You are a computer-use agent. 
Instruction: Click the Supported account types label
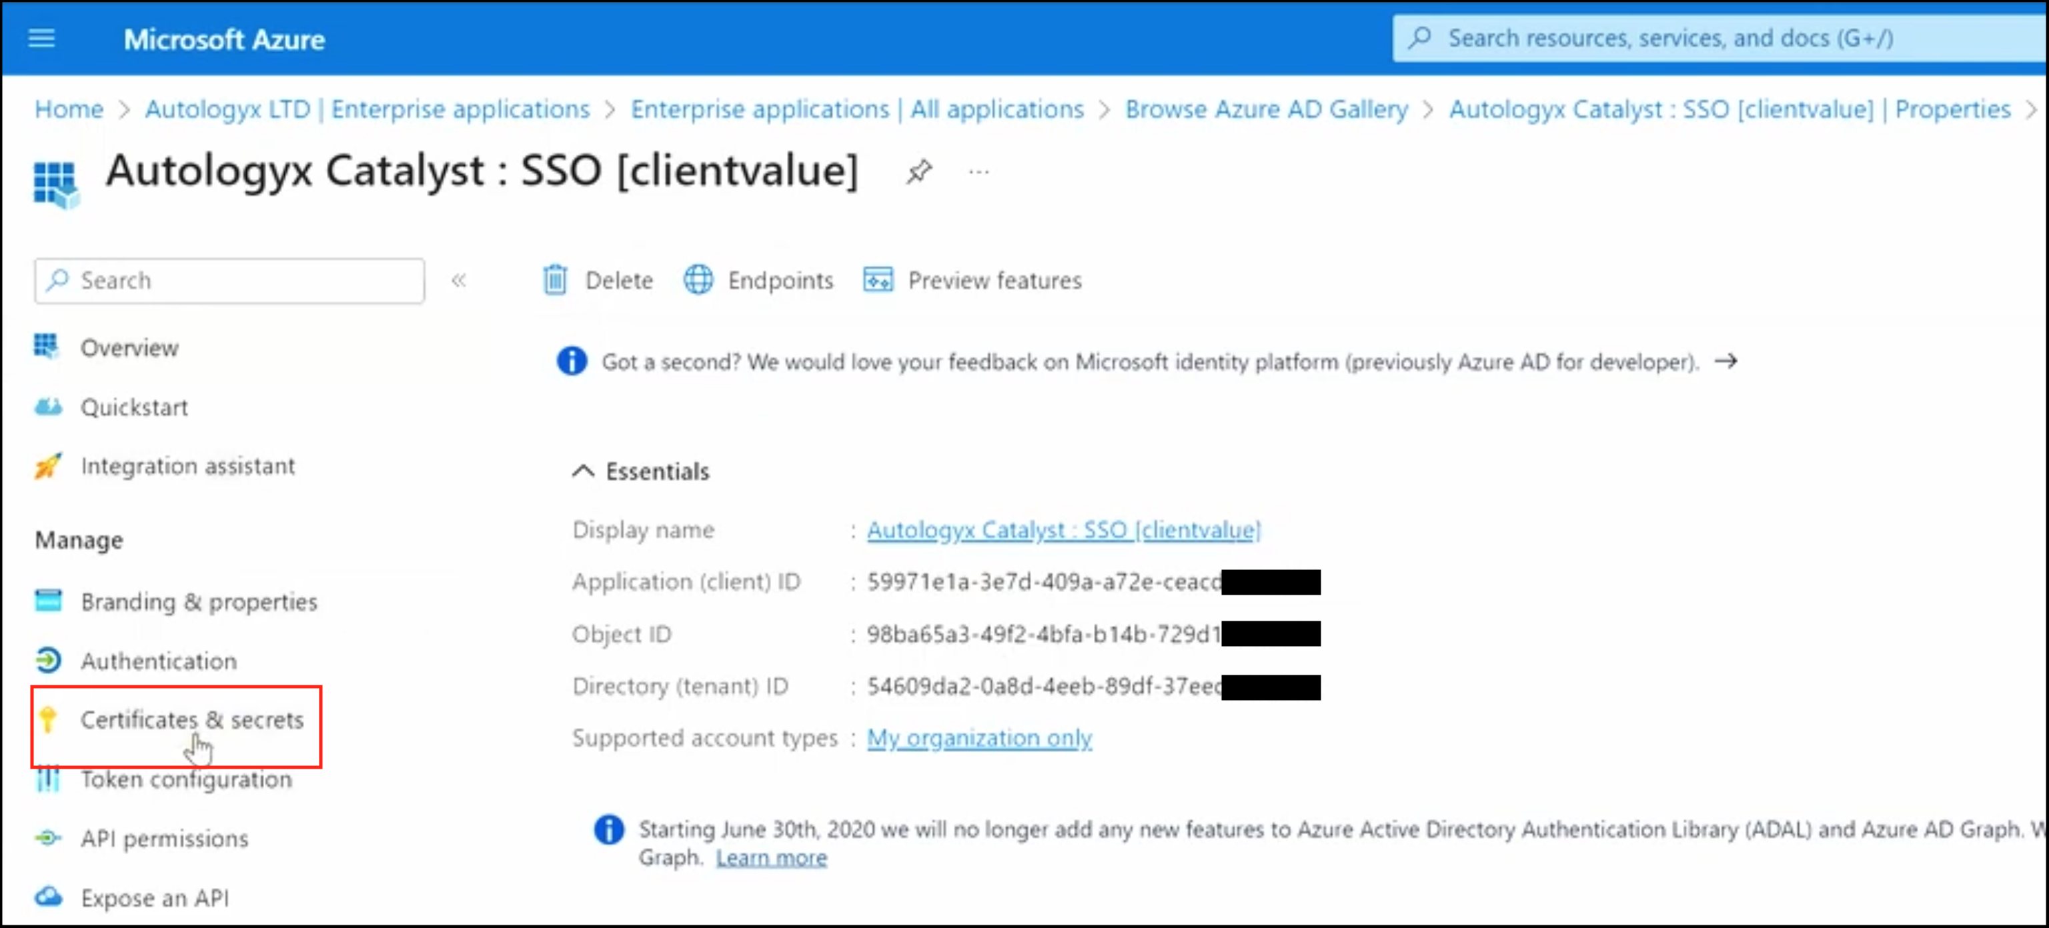(x=706, y=738)
